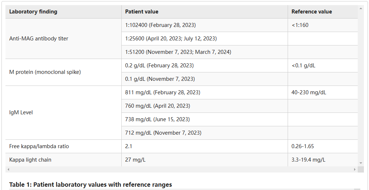This screenshot has height=190, width=369.
Task: Click the 811 mg/dL IgM value cell
Action: pyautogui.click(x=162, y=92)
